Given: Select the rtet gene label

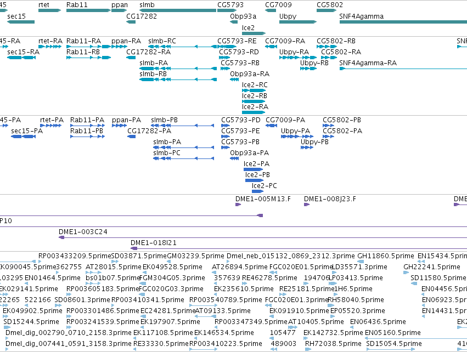Looking at the screenshot, I should point(44,5).
